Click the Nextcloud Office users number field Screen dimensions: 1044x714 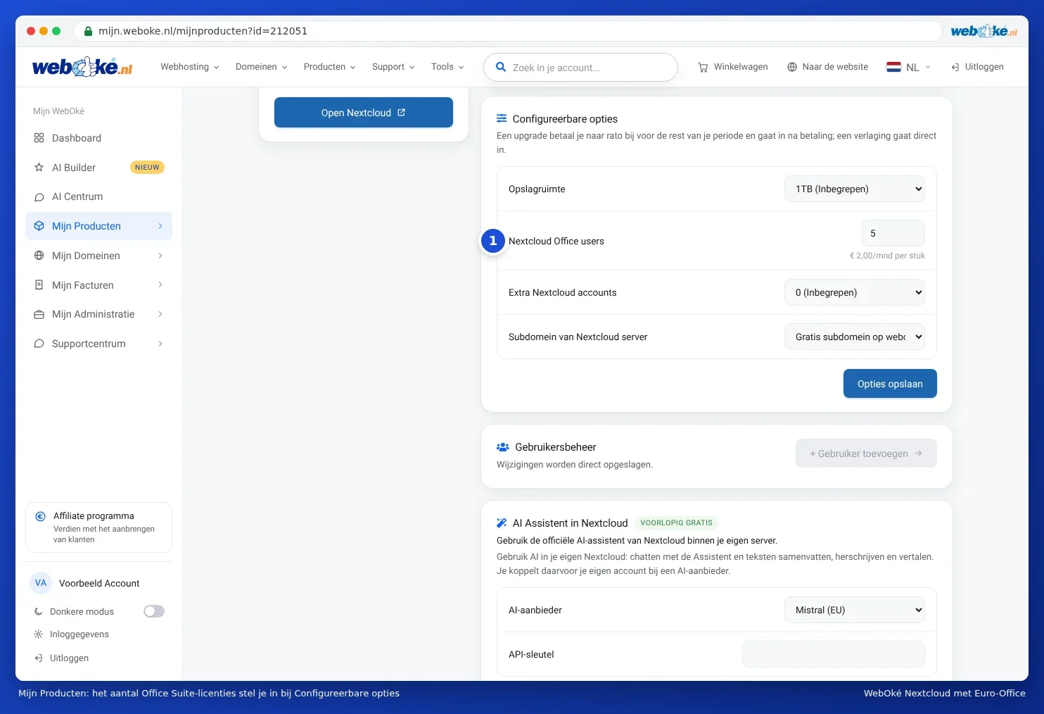pos(893,233)
